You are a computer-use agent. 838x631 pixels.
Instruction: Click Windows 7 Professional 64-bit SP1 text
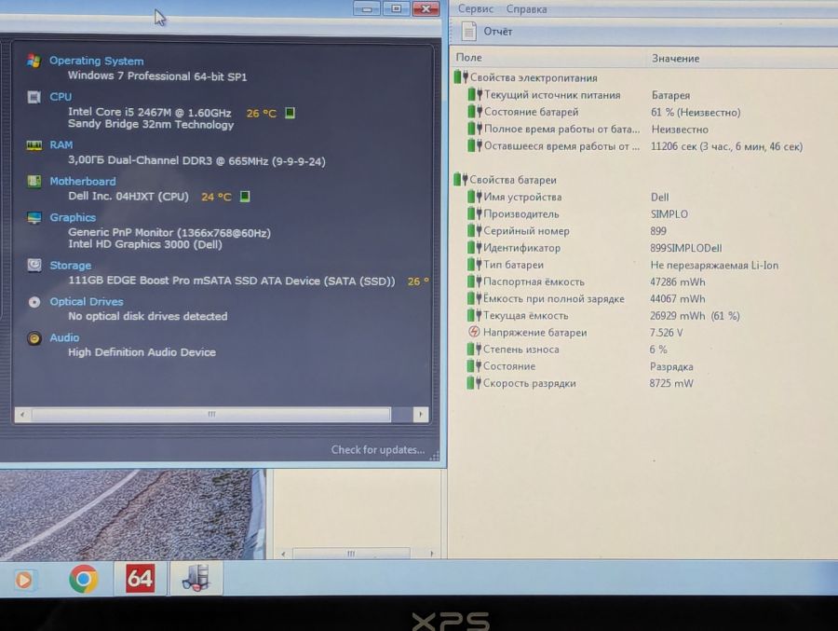click(157, 76)
